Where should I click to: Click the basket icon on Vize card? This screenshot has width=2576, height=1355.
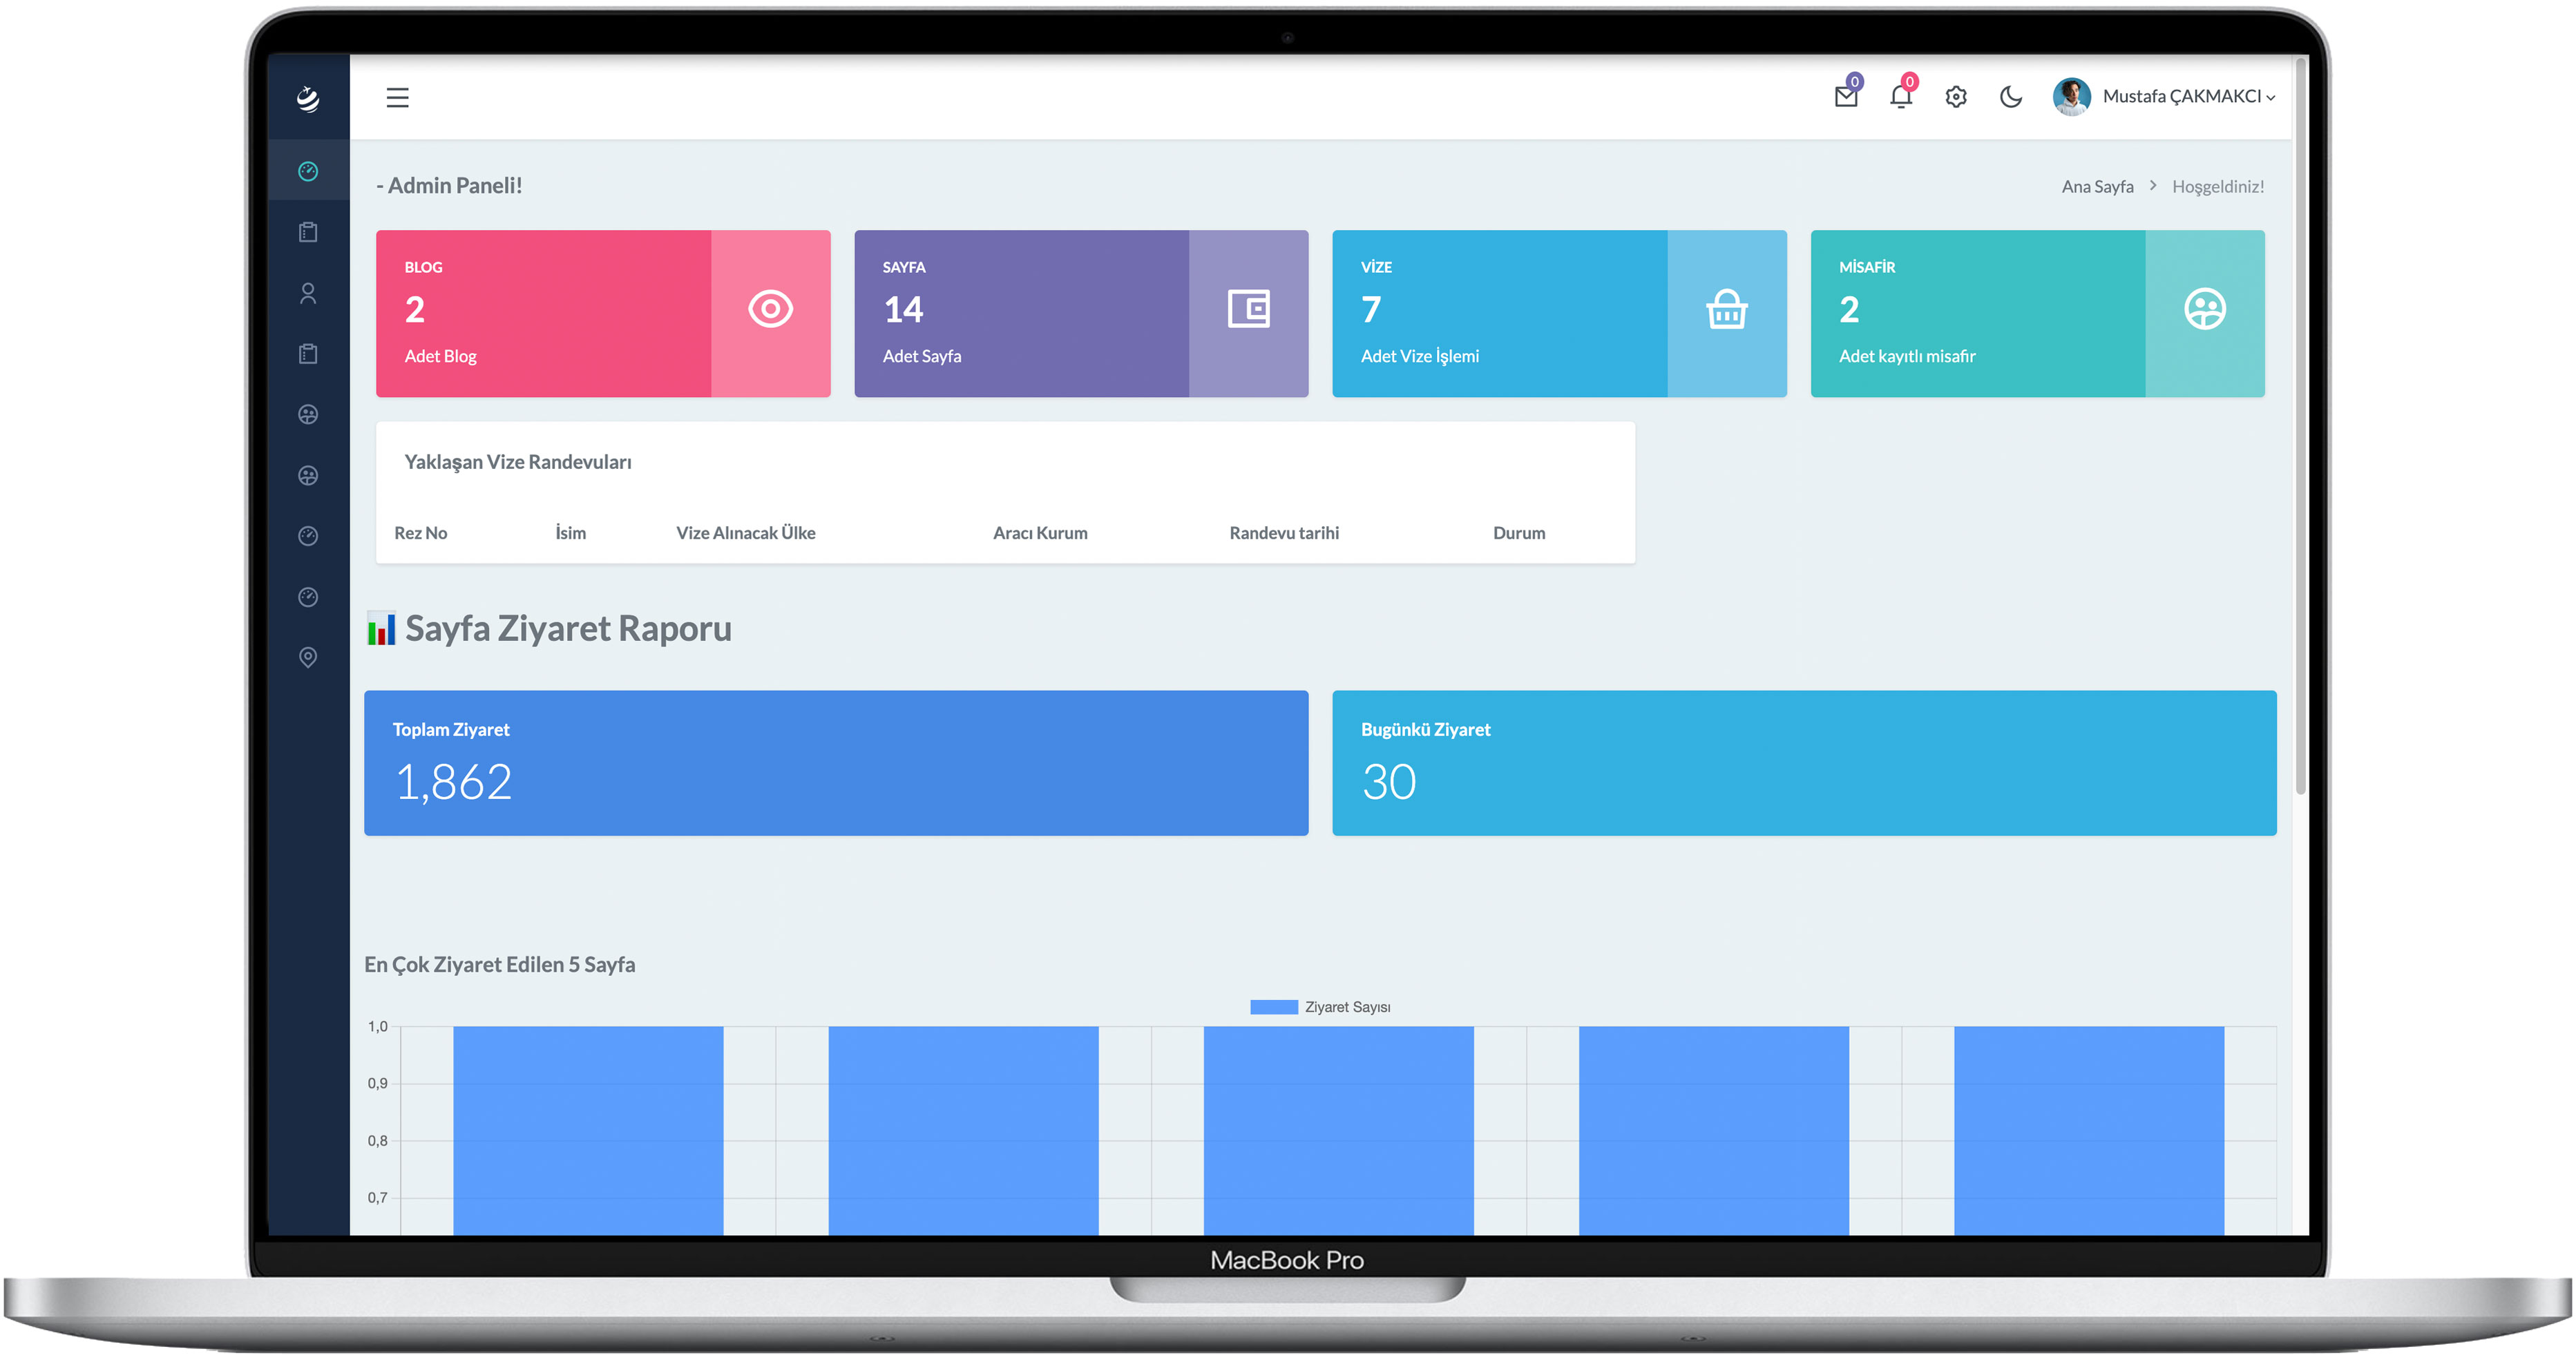[x=1726, y=309]
